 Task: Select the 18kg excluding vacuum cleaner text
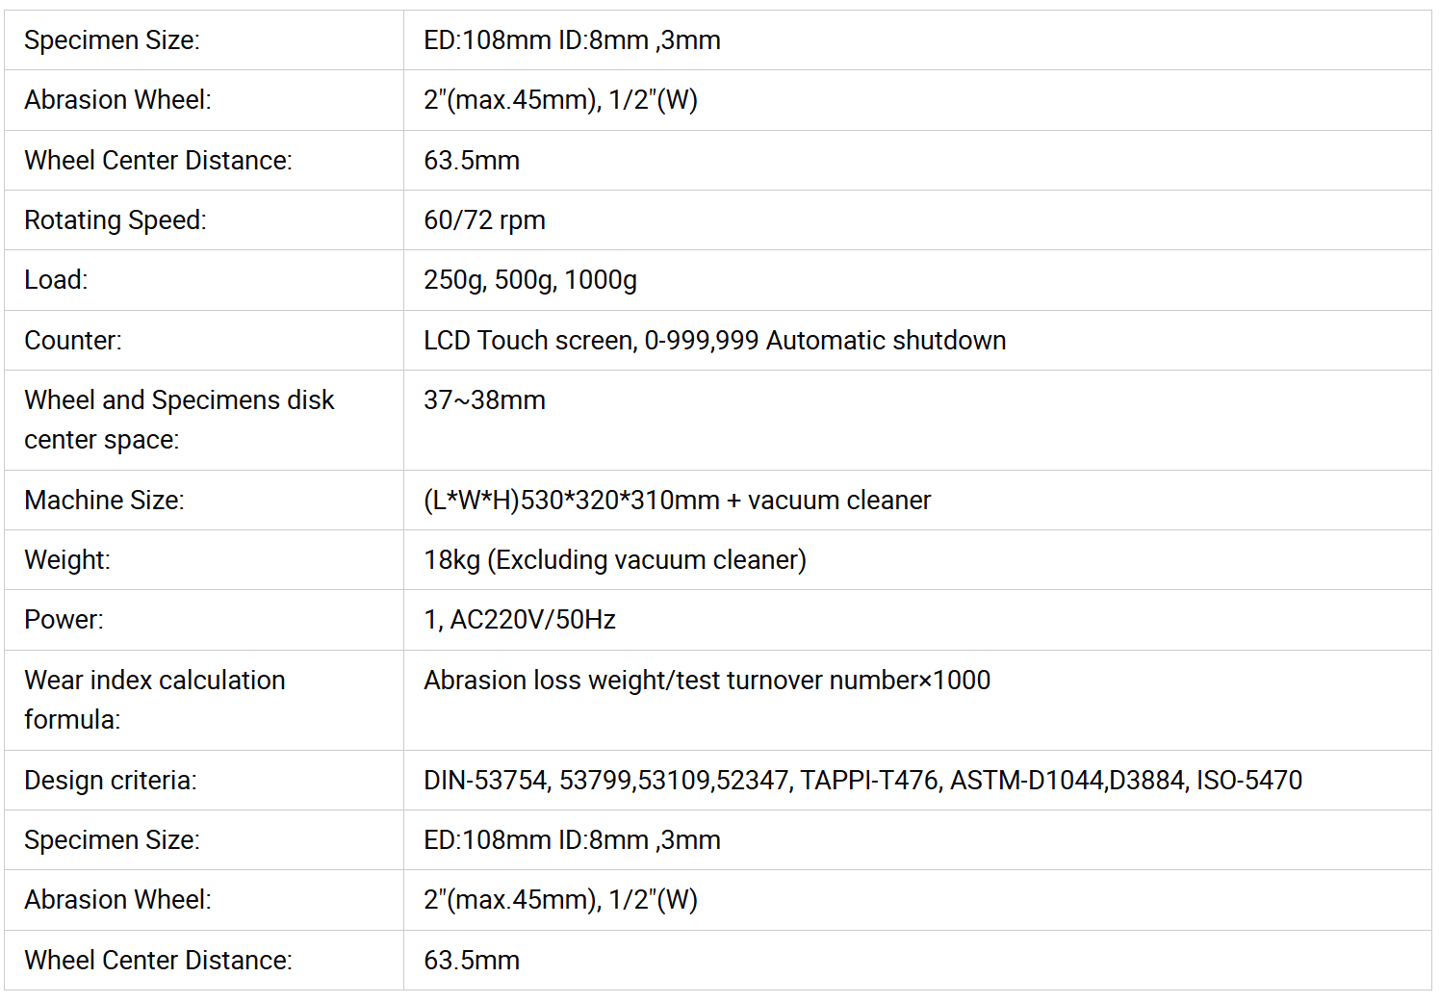tap(614, 560)
